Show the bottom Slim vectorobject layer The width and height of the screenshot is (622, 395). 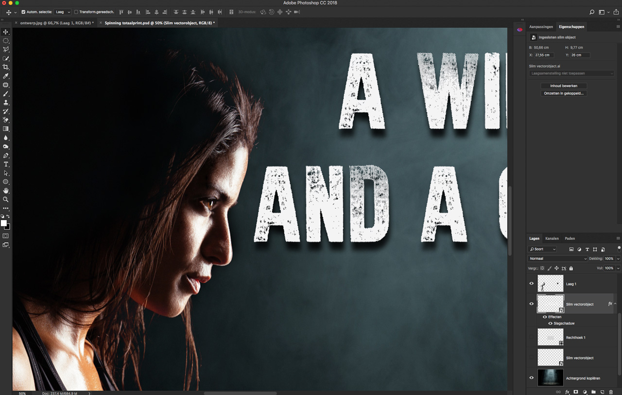(531, 358)
